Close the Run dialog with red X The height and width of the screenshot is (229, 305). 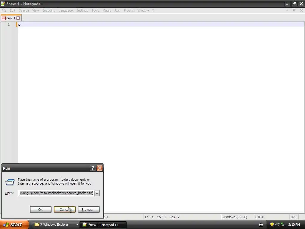[x=99, y=168]
